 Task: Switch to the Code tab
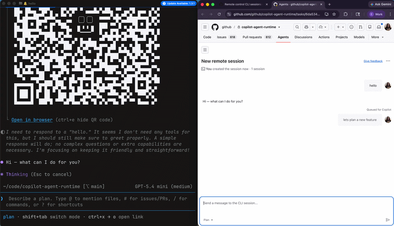click(207, 37)
